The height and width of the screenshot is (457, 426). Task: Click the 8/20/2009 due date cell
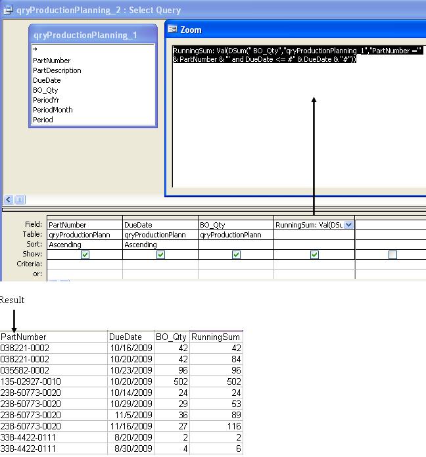(131, 437)
